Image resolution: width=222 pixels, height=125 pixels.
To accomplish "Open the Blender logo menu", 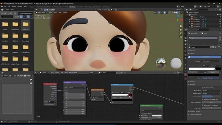I will click(x=2, y=7).
